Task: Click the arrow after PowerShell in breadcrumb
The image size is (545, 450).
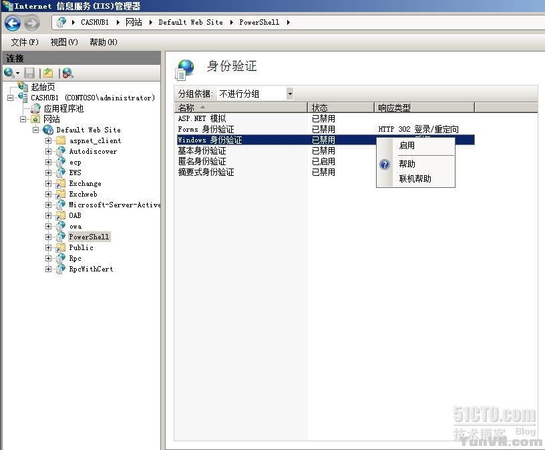Action: [x=288, y=22]
